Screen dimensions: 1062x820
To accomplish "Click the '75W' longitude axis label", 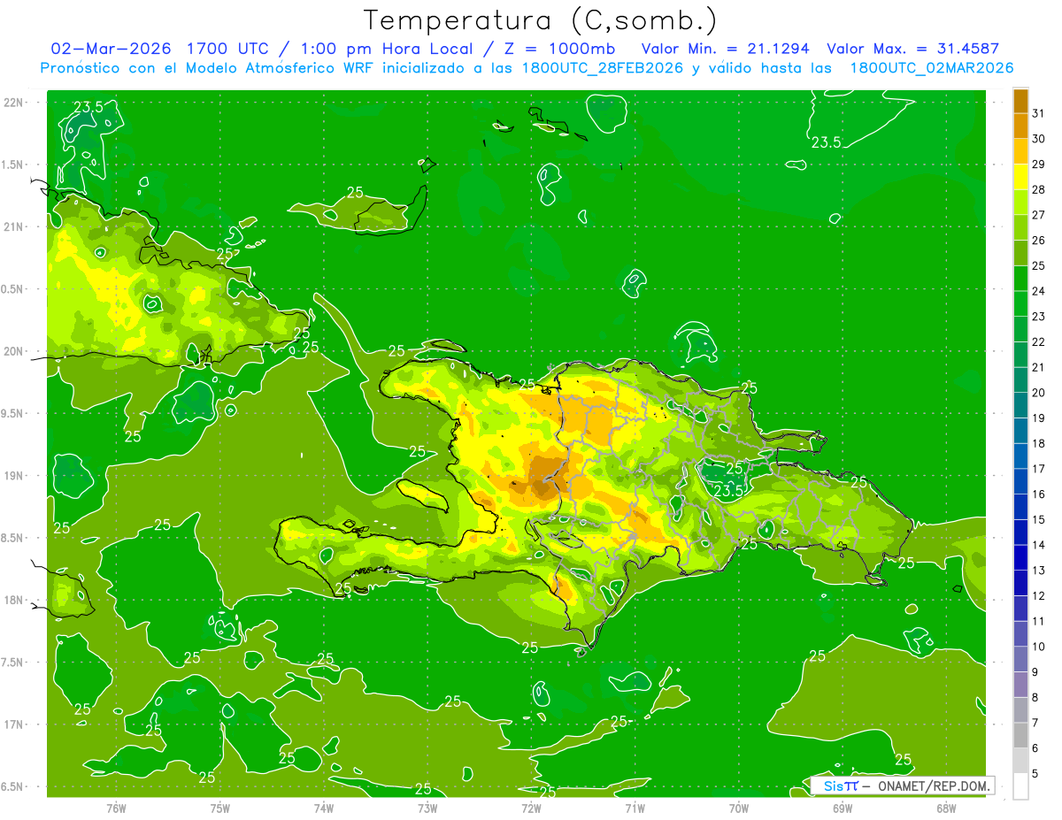I will pyautogui.click(x=219, y=809).
